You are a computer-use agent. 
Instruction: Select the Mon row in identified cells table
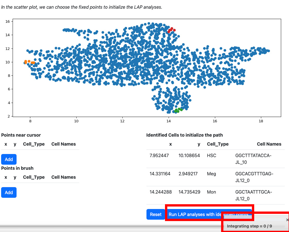point(216,195)
